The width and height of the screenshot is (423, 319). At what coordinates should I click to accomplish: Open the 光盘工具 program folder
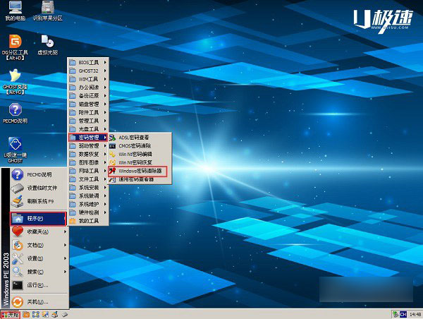88,129
